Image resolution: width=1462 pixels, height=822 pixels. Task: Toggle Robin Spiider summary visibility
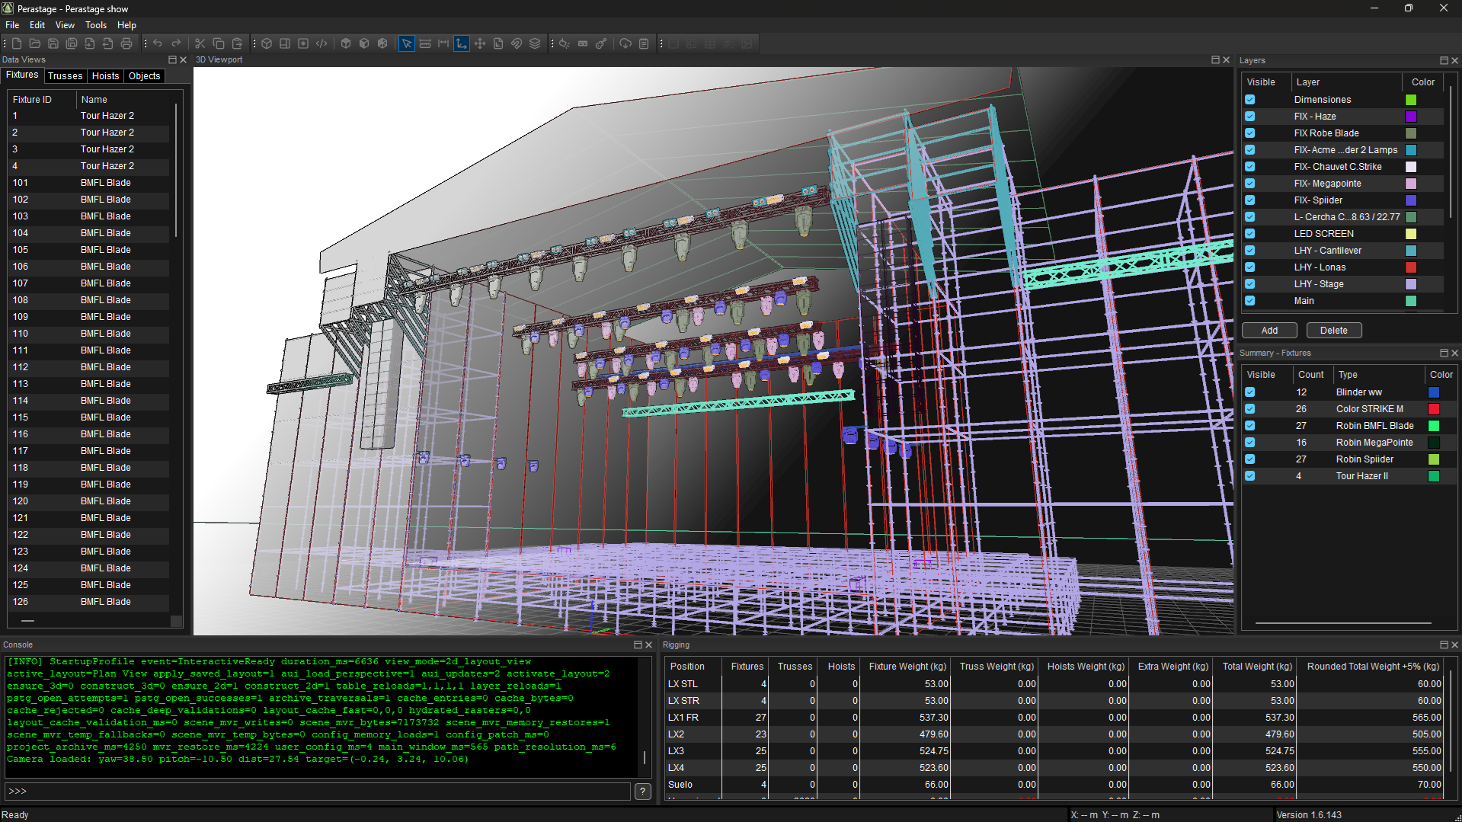(x=1250, y=459)
